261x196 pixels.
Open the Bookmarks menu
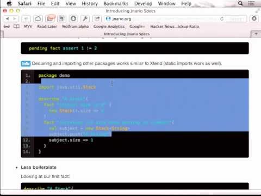click(116, 3)
